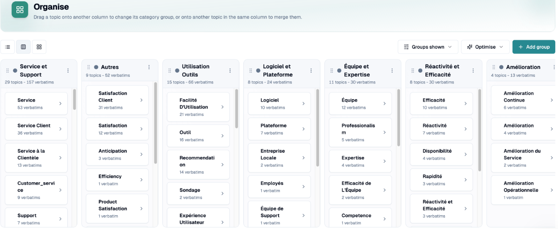
Task: Open Équipe et Expertise options menu
Action: point(392,71)
